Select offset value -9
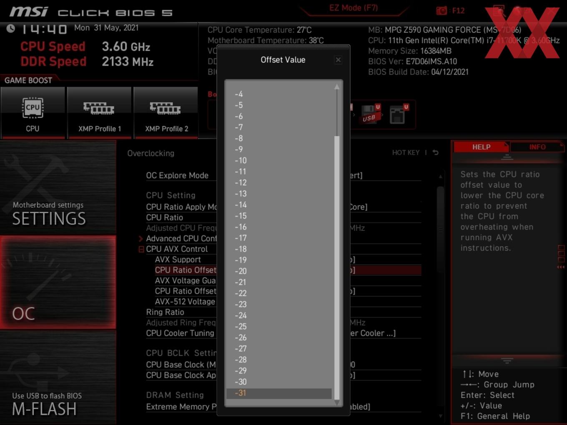The image size is (567, 425). point(279,150)
